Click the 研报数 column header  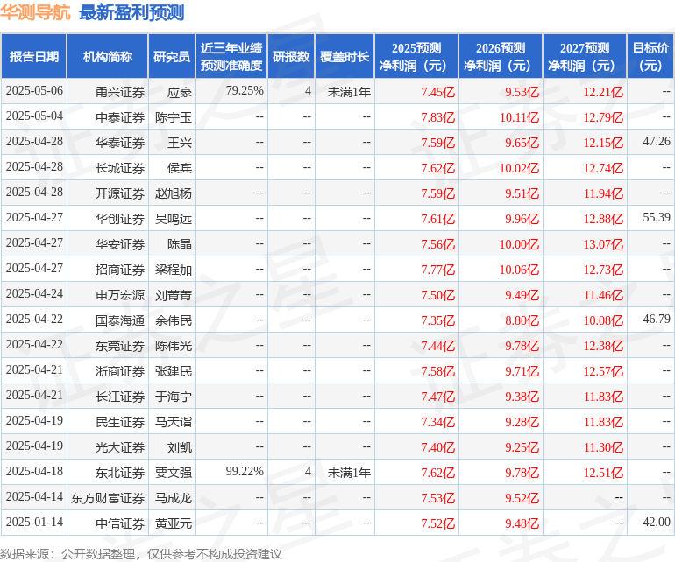pyautogui.click(x=291, y=56)
